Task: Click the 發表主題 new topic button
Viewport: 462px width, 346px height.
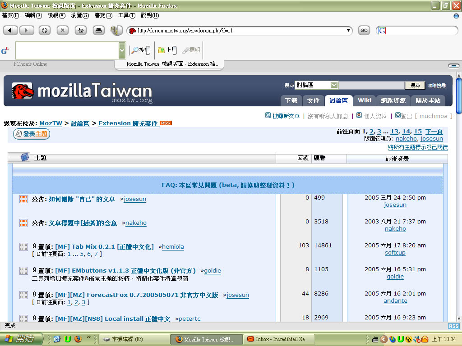Action: coord(32,134)
